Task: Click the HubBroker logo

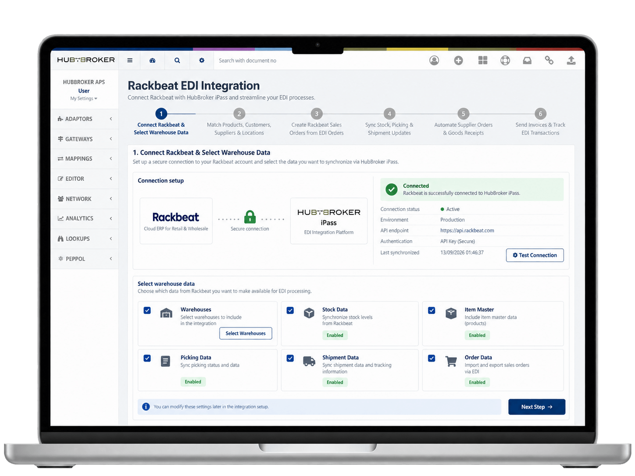Action: [86, 60]
